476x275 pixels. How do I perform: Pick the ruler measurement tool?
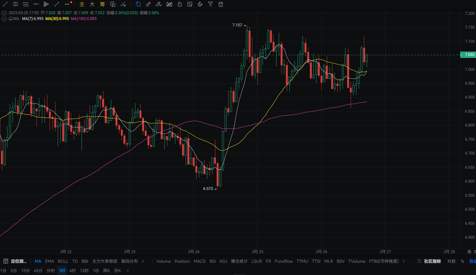(148, 4)
